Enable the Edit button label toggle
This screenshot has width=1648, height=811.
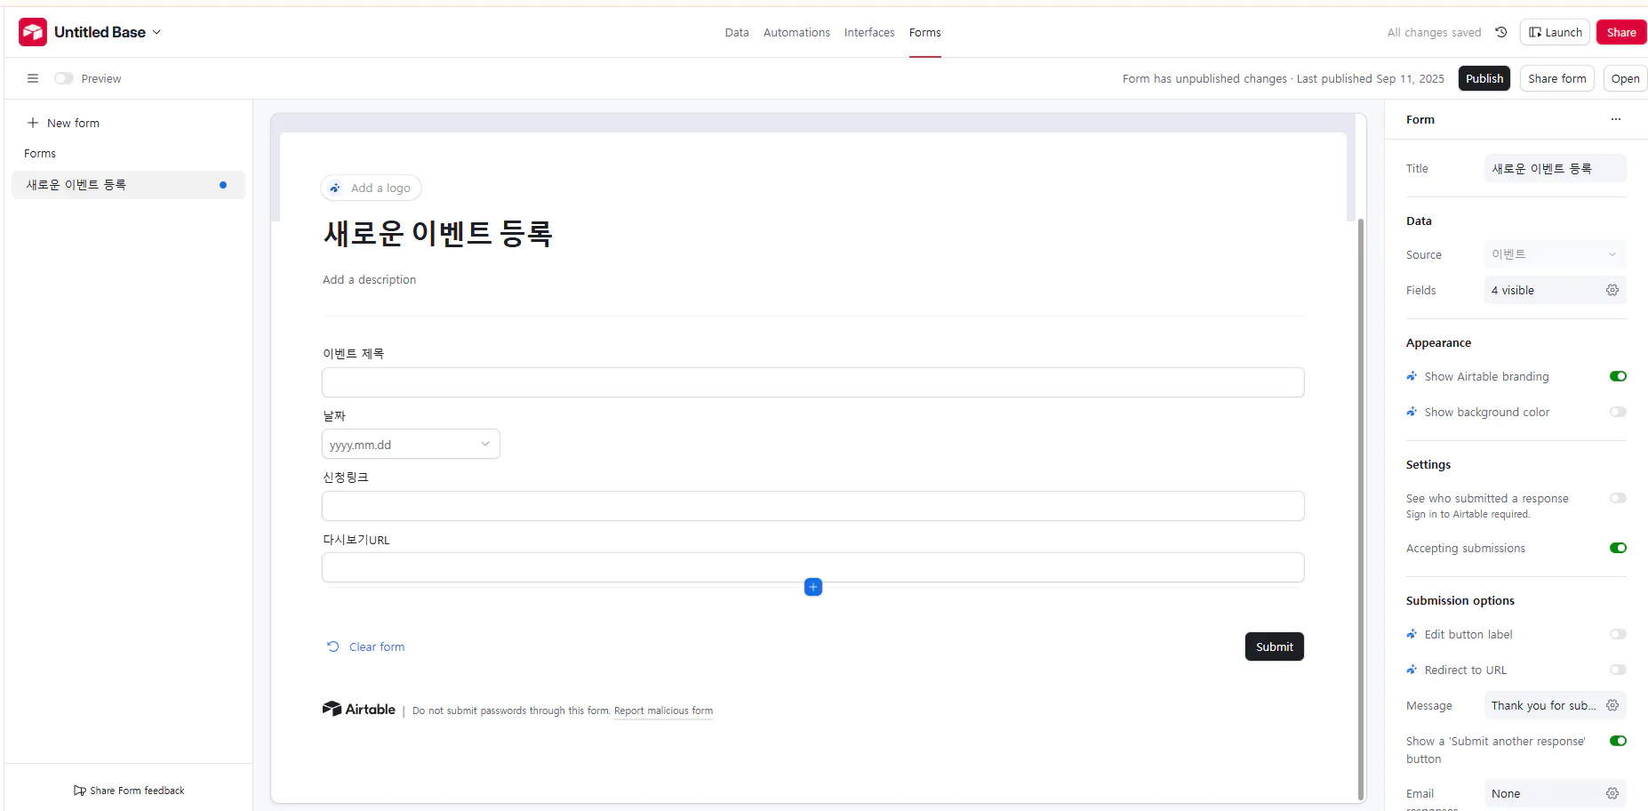coord(1618,634)
